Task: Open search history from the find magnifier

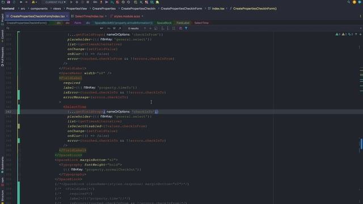Action: tap(7, 28)
